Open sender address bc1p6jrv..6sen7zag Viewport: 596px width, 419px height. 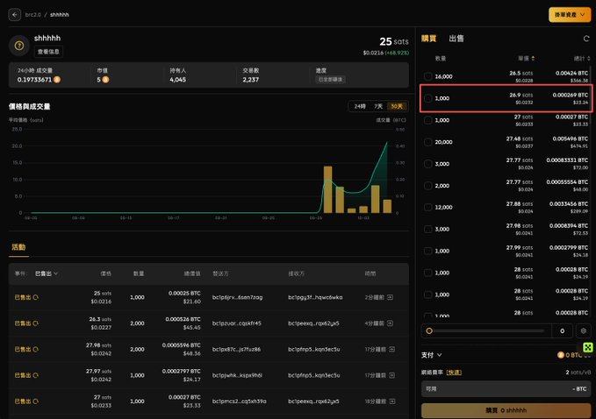[x=237, y=297]
